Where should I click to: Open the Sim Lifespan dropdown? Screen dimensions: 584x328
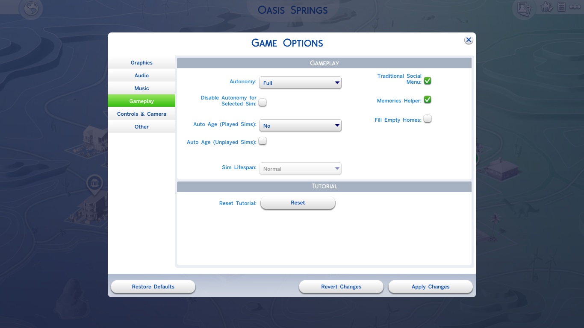[x=300, y=168]
